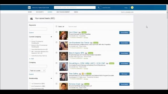View leads similar to Mary K Kapral
Screen dimensions: 168x94
(x=86, y=58)
